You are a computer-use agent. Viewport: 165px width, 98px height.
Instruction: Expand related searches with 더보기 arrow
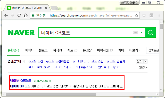tap(143, 67)
